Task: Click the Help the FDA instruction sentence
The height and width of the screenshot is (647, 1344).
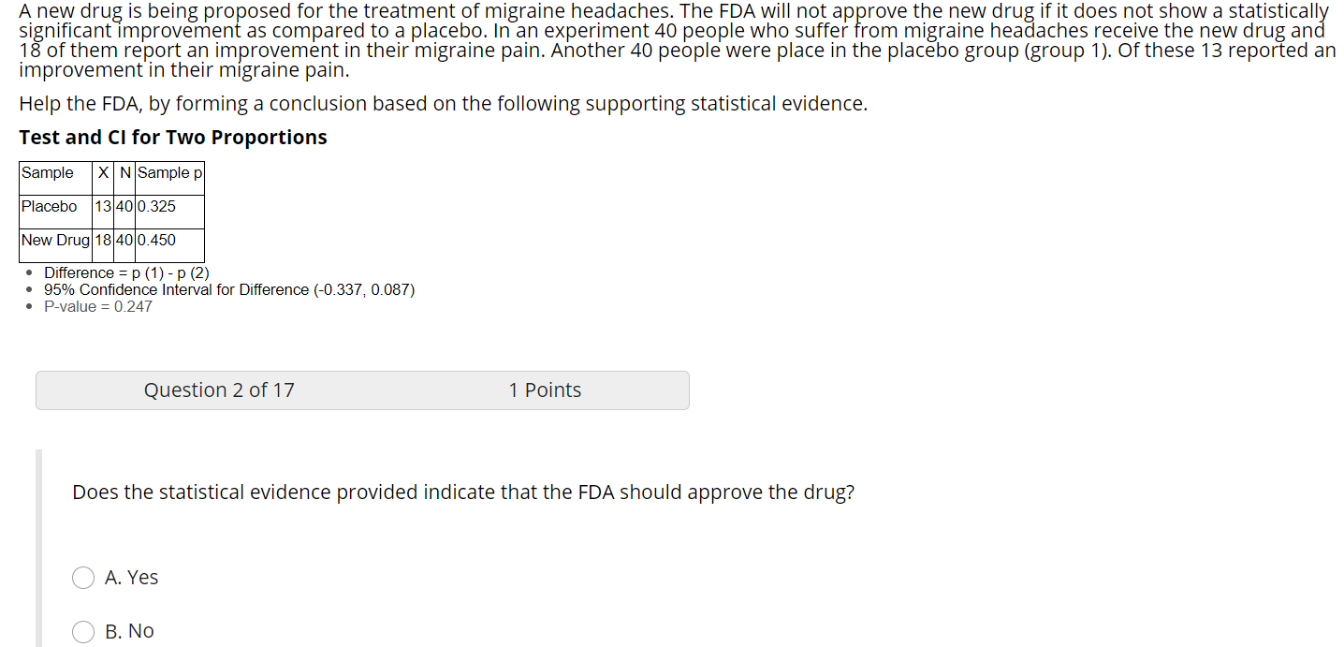Action: point(443,104)
